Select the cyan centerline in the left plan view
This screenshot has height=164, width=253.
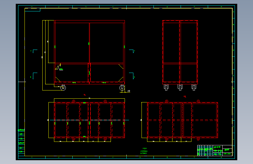pos(89,120)
